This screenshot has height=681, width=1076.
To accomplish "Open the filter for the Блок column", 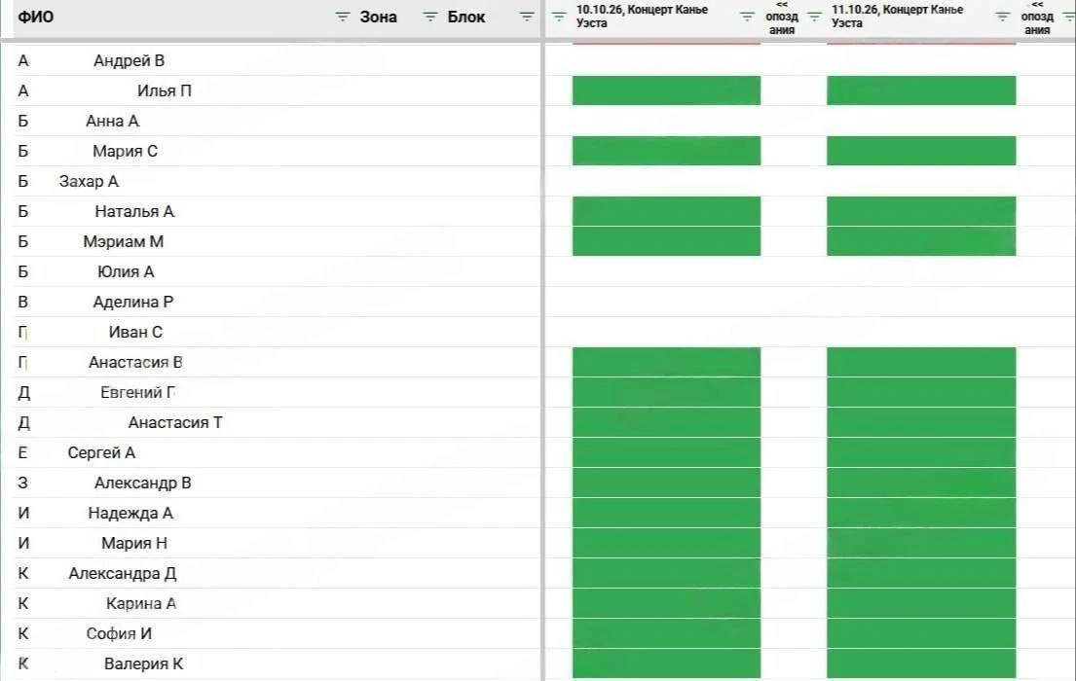I will [x=527, y=18].
